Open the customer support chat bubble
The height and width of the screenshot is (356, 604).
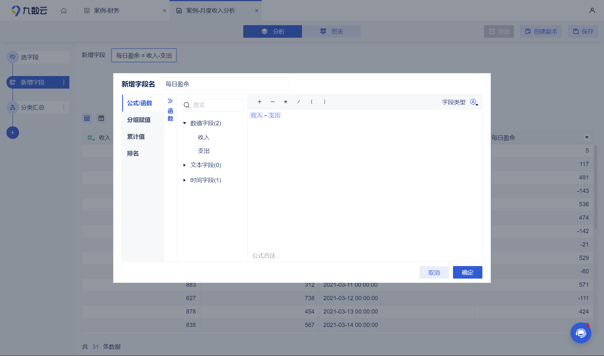pos(581,333)
